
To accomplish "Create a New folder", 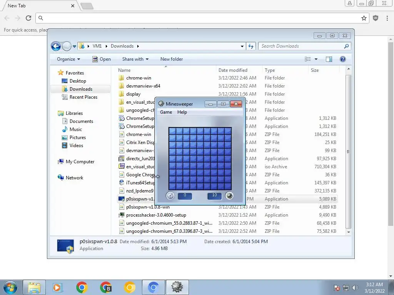I will [172, 59].
